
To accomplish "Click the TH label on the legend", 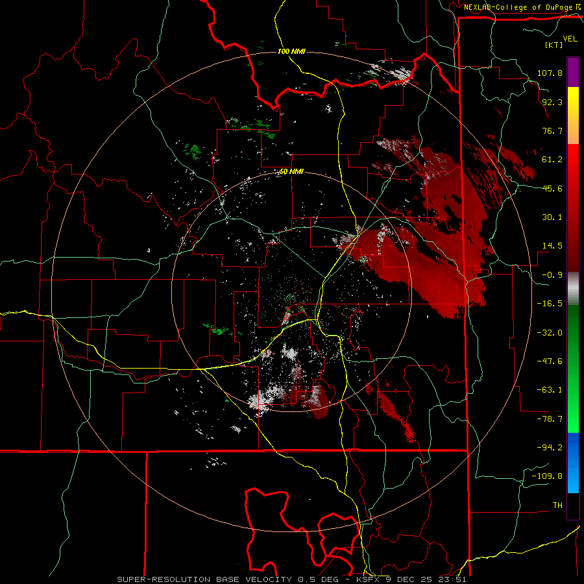I will pyautogui.click(x=557, y=505).
